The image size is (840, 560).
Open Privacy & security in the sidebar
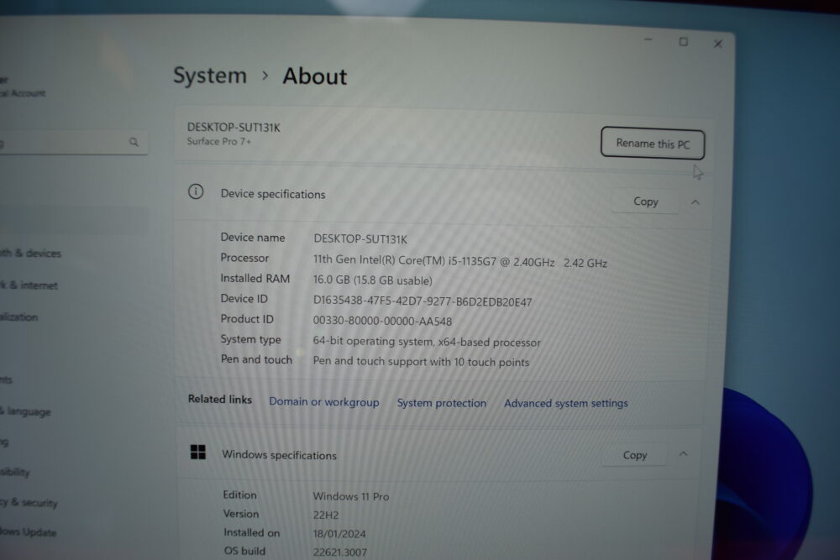[x=29, y=502]
